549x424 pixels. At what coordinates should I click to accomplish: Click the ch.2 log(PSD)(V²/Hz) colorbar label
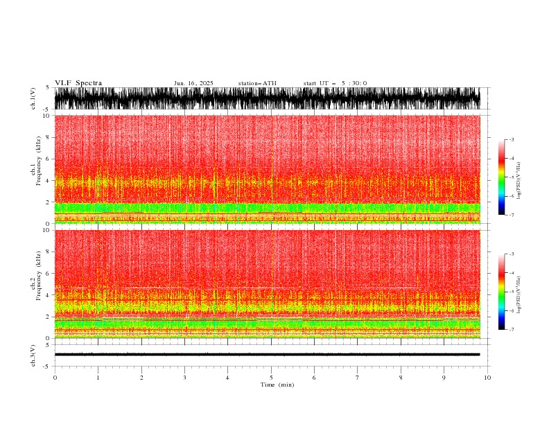519,294
